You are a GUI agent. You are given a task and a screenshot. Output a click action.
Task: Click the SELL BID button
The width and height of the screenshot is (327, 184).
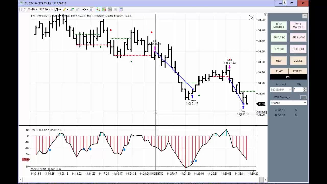(x=298, y=49)
